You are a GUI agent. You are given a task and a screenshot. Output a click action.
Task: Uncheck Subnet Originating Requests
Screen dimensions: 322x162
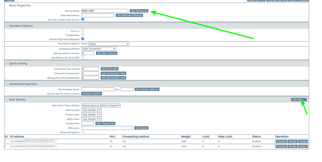coord(83,39)
